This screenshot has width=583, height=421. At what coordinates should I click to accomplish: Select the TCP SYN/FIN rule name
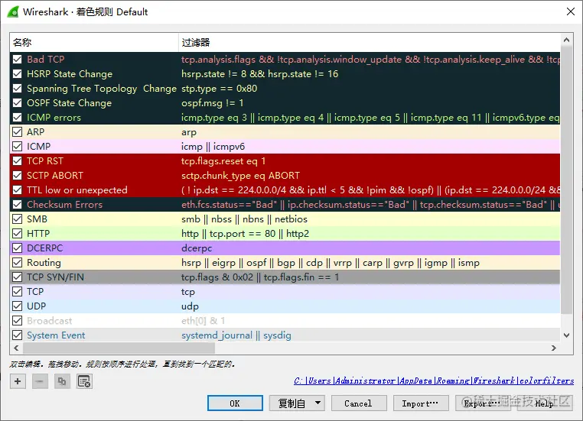click(55, 277)
